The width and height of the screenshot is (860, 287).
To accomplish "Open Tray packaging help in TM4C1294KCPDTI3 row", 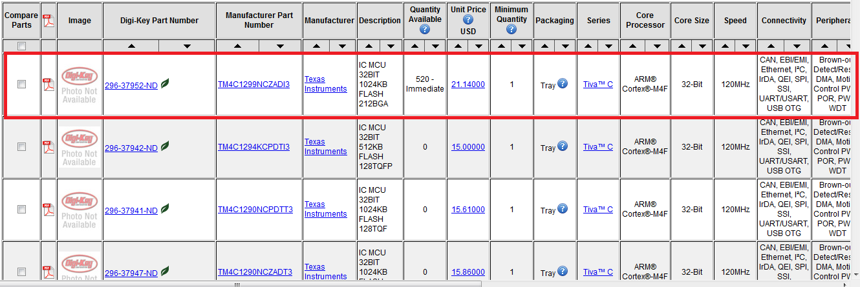I will (x=563, y=146).
